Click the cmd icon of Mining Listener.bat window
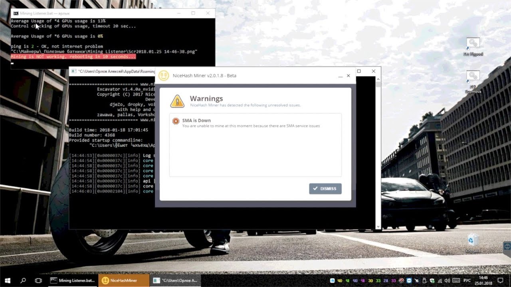511x287 pixels. coord(15,13)
